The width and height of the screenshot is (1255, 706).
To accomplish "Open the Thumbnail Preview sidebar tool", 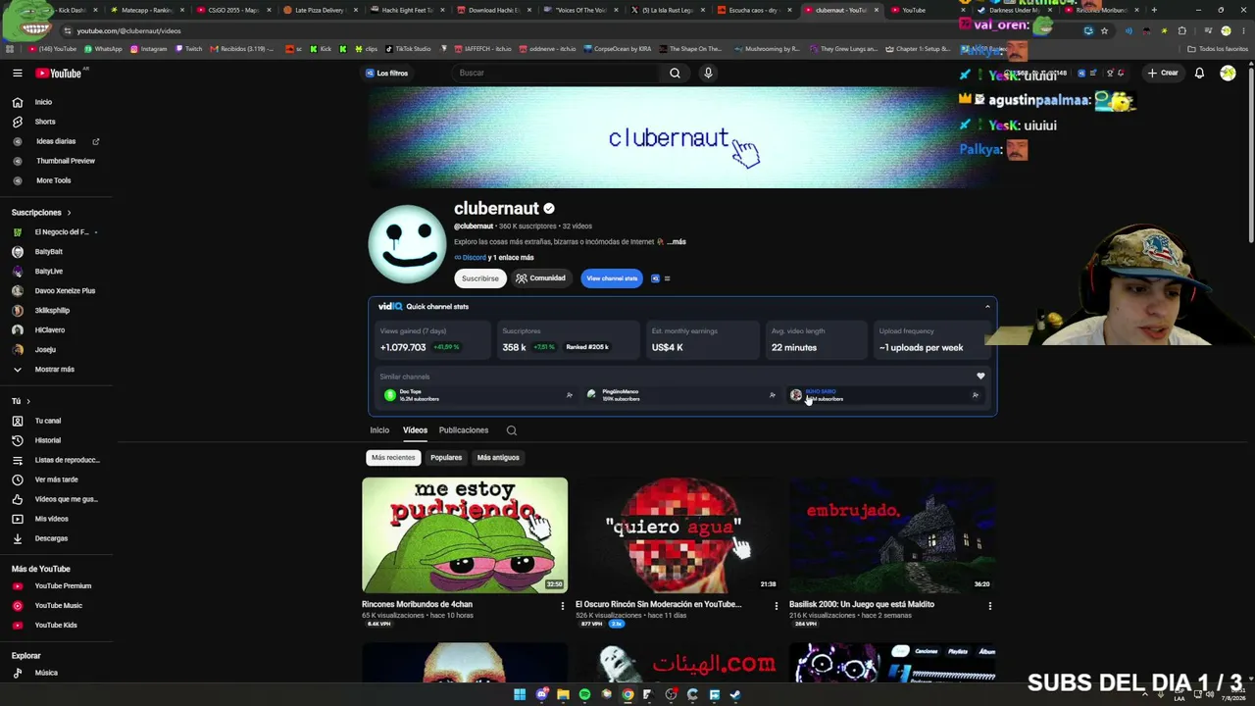I will pos(66,161).
